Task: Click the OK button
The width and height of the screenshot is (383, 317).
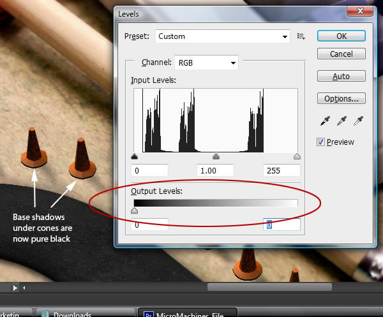Action: point(342,36)
